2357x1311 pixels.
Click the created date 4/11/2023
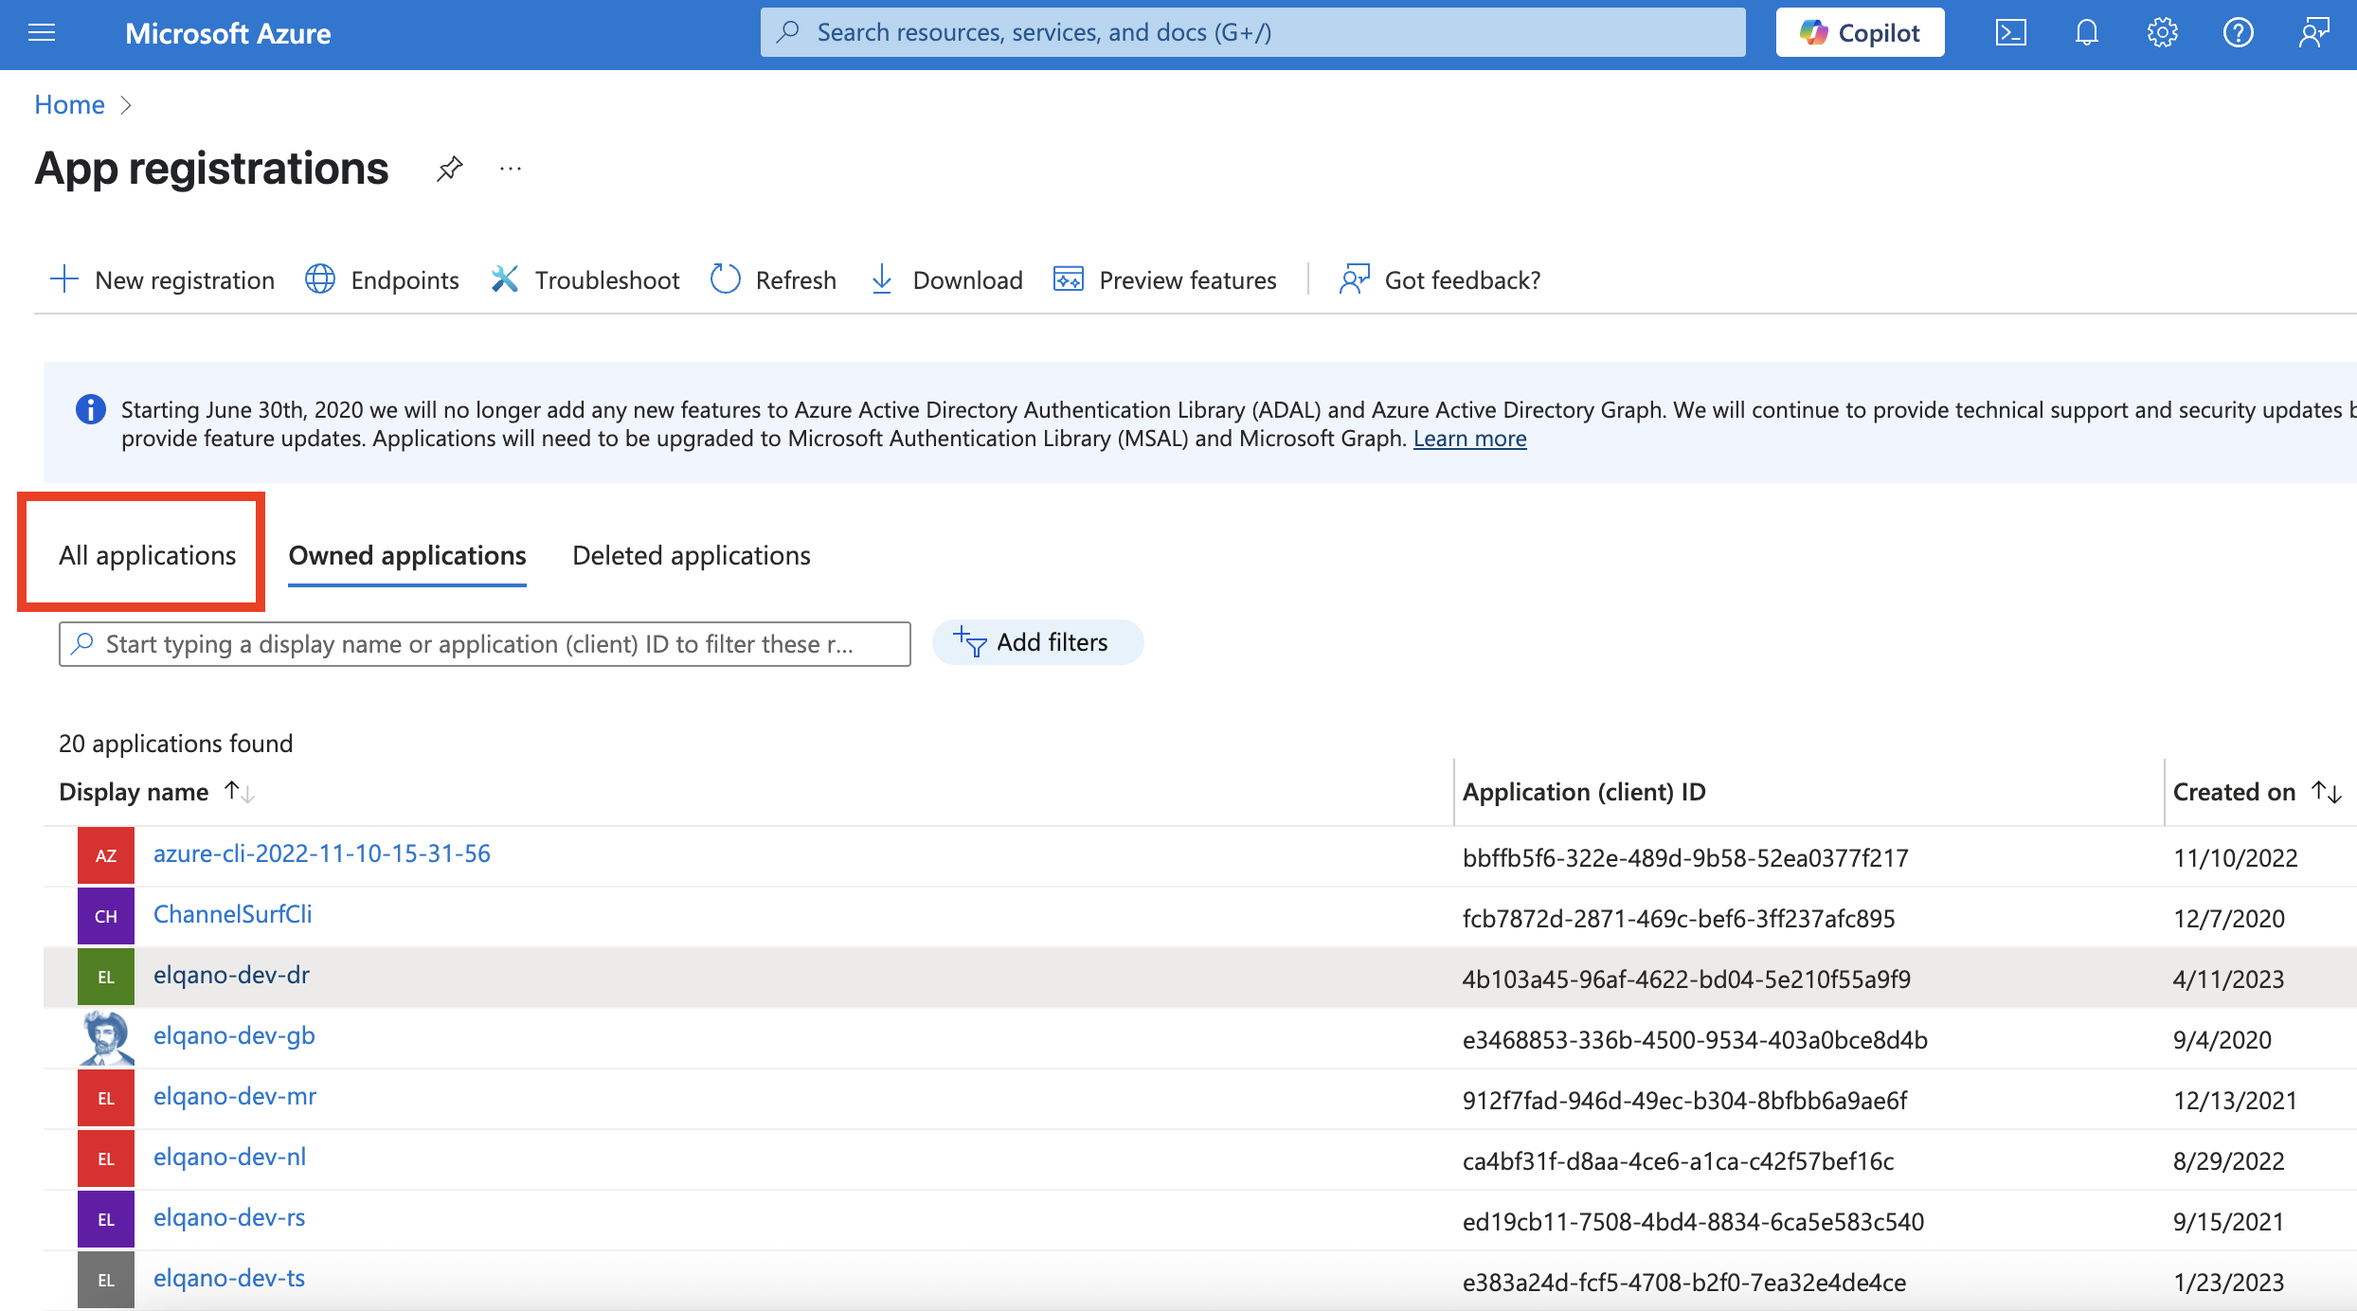pos(2229,979)
